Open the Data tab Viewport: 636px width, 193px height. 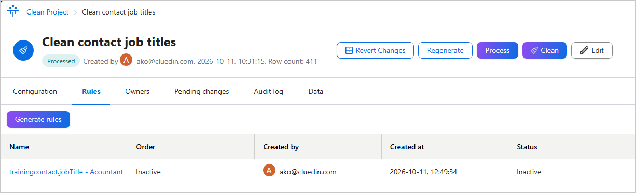315,91
